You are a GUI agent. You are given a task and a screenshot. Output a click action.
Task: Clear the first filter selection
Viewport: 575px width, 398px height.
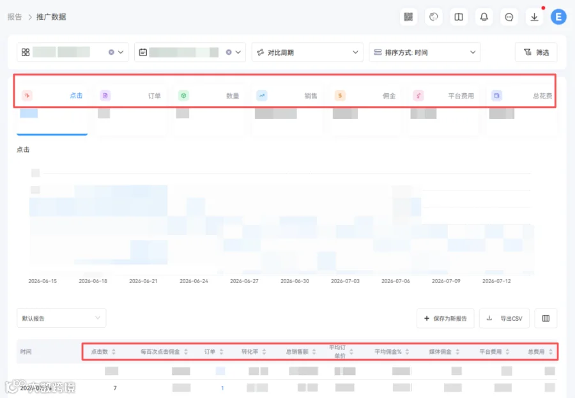[x=111, y=52]
